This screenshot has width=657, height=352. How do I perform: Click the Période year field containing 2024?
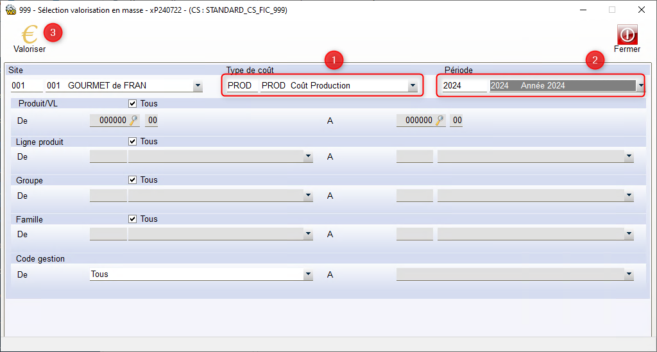[463, 86]
